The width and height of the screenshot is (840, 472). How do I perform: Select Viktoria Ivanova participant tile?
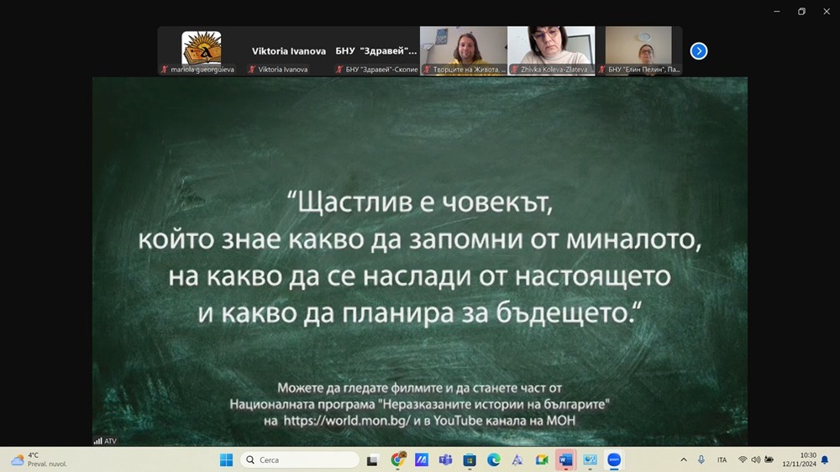tap(289, 51)
